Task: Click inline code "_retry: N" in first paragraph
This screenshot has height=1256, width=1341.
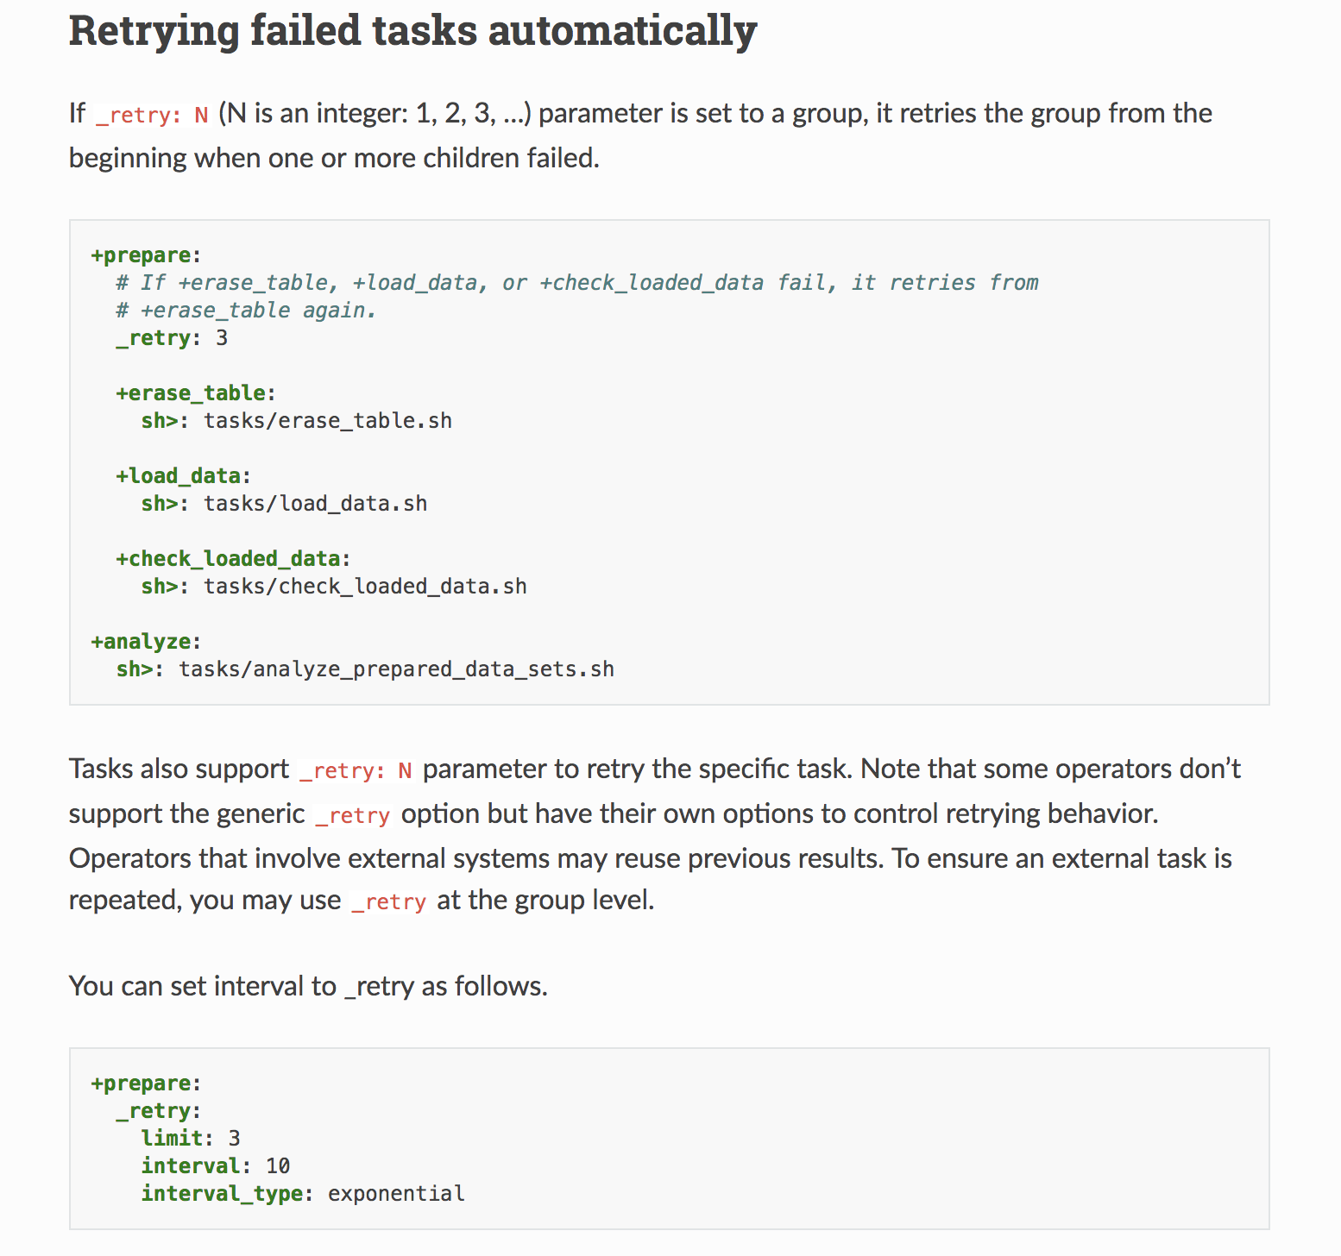Action: click(x=152, y=115)
